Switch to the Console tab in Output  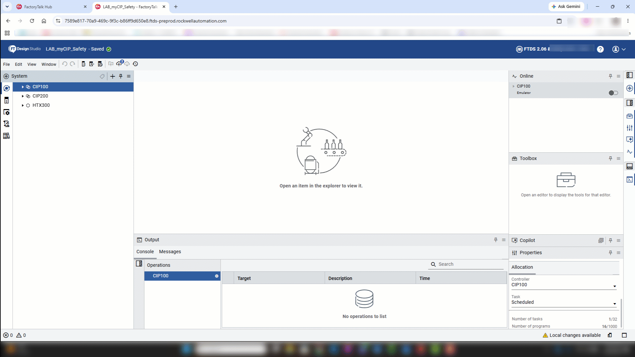coord(145,252)
